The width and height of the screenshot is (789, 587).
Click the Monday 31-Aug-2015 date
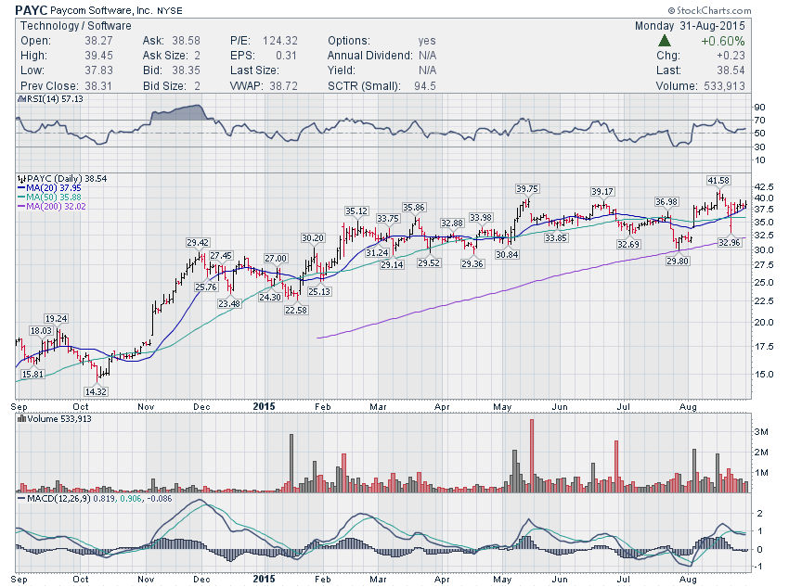point(690,26)
